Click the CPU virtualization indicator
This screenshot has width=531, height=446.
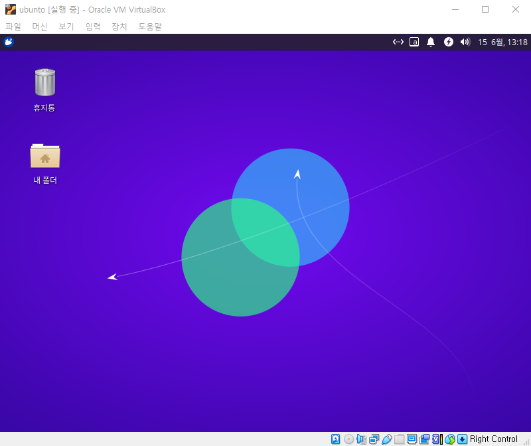[437, 439]
